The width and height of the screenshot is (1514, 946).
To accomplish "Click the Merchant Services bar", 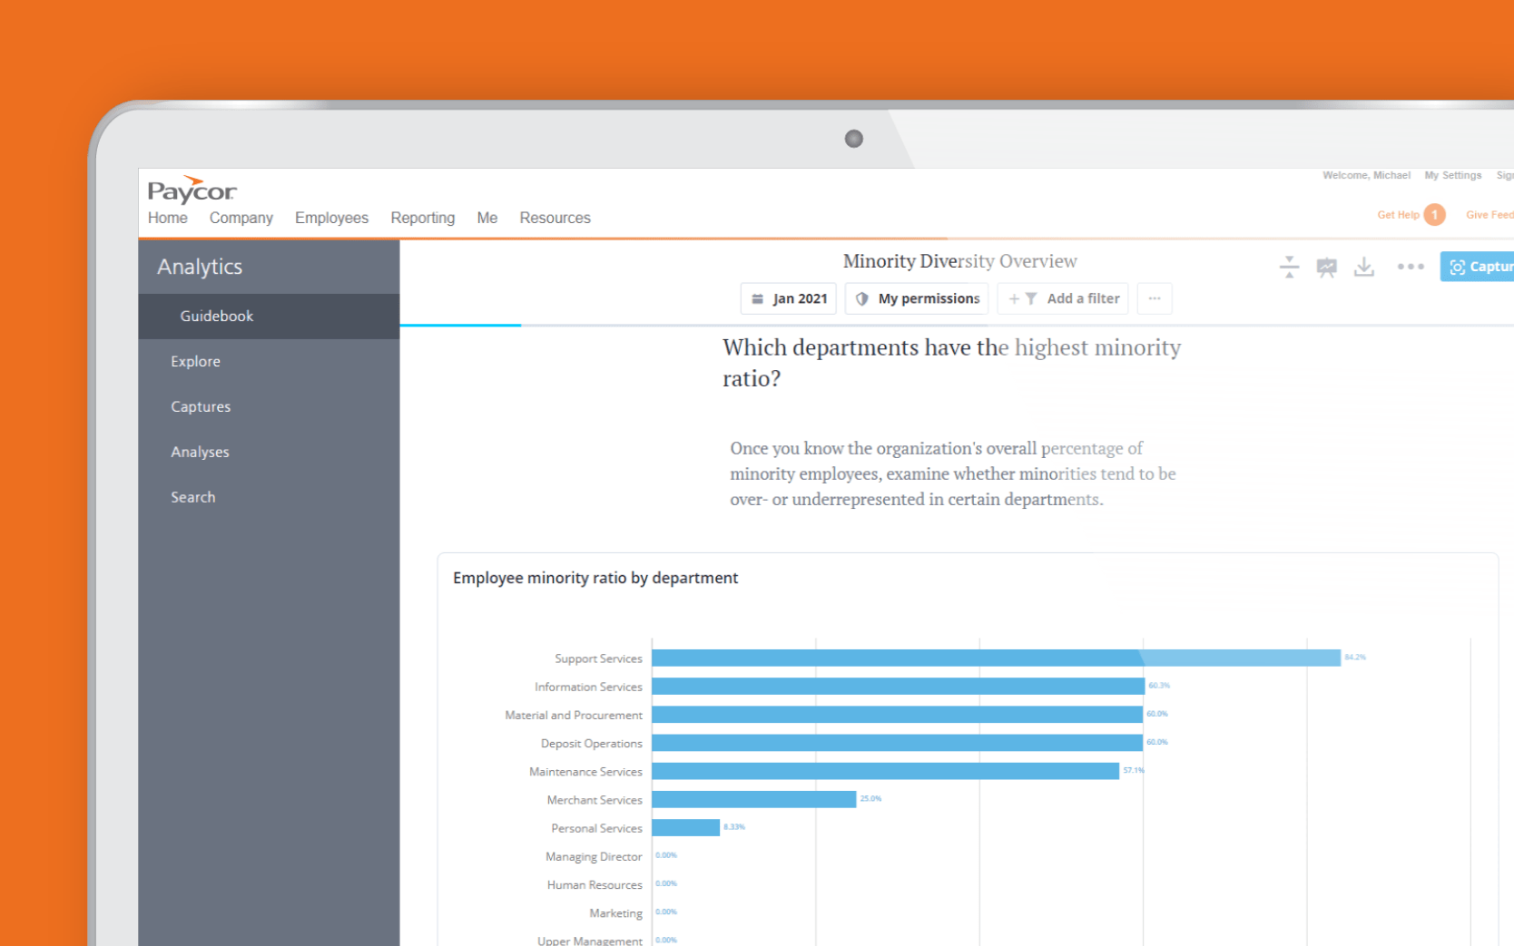I will click(753, 799).
